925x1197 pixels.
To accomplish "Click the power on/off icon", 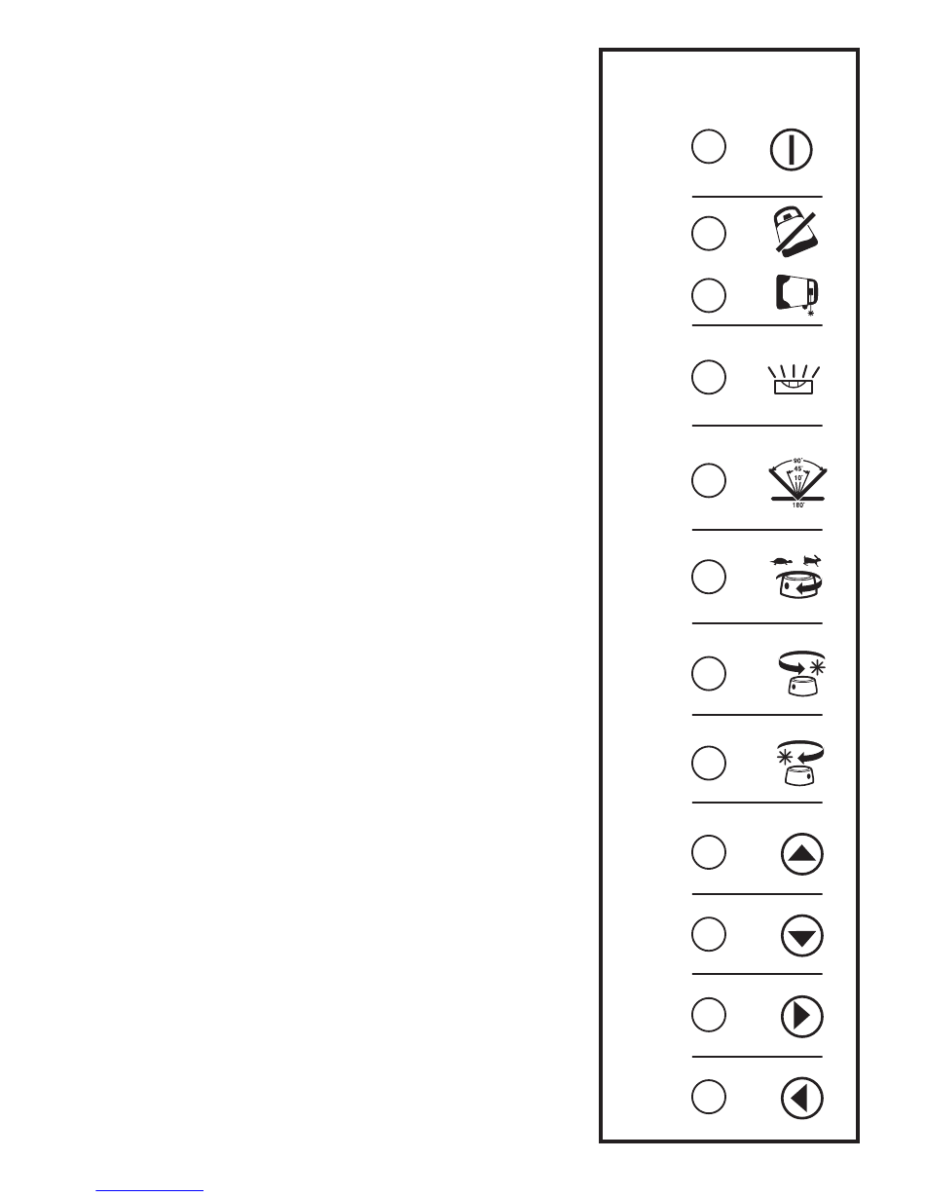I will click(x=791, y=152).
